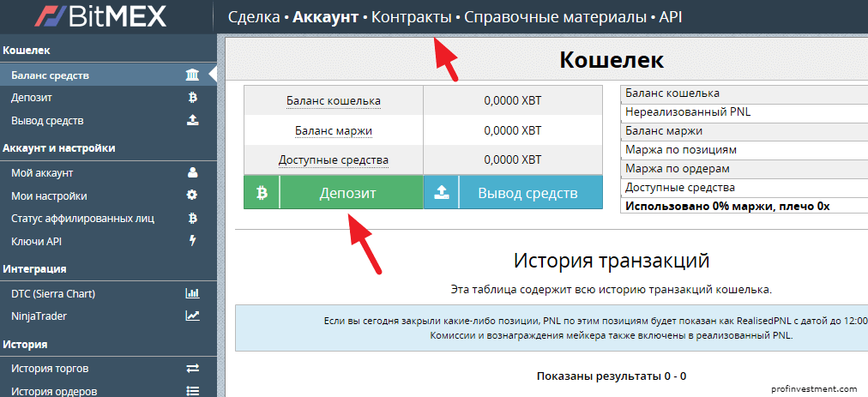Image resolution: width=868 pixels, height=397 pixels.
Task: Click Баланс маржи label in wallet table
Action: [x=334, y=131]
